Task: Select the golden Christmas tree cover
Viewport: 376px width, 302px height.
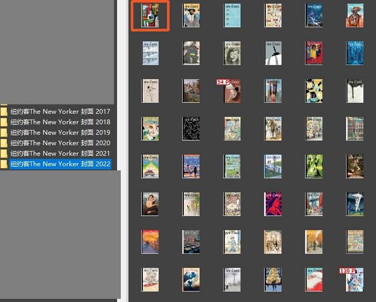Action: tap(273, 280)
